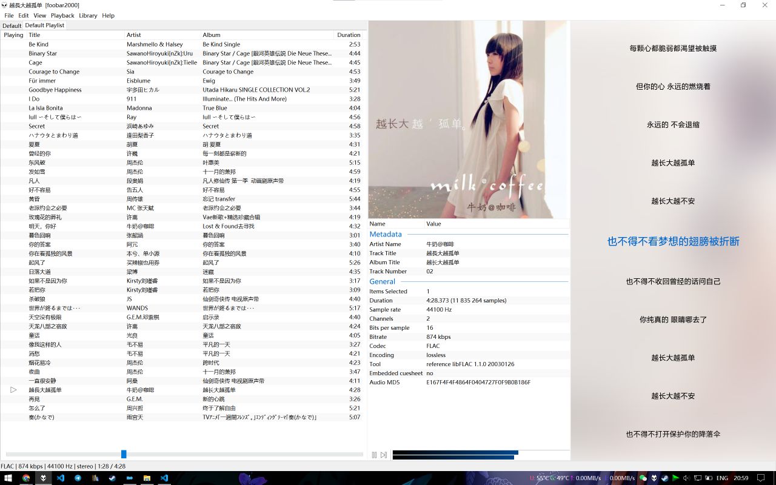Click the lyric line '每颗心都脆弱都渴望被触摸'

(x=673, y=48)
